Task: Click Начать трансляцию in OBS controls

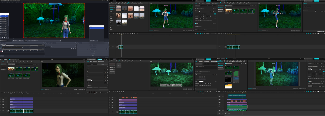Action: click(x=93, y=45)
